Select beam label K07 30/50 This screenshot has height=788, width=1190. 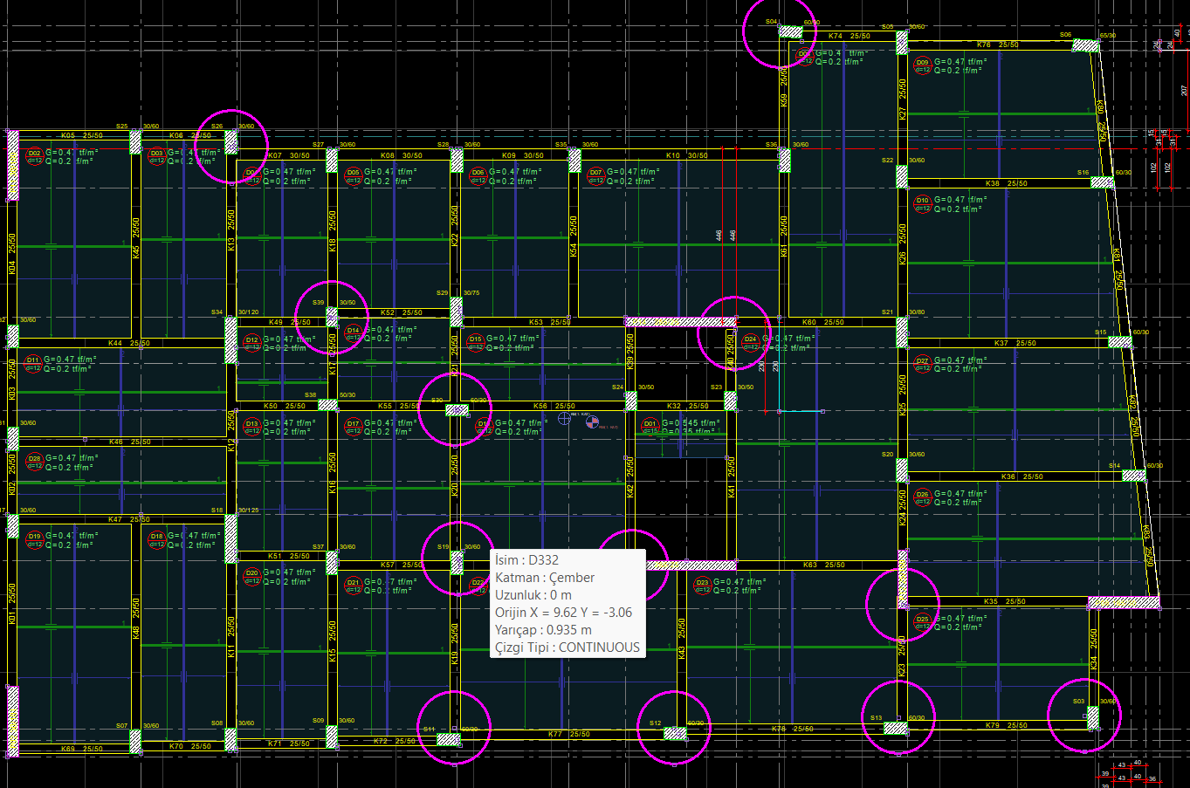[x=289, y=155]
